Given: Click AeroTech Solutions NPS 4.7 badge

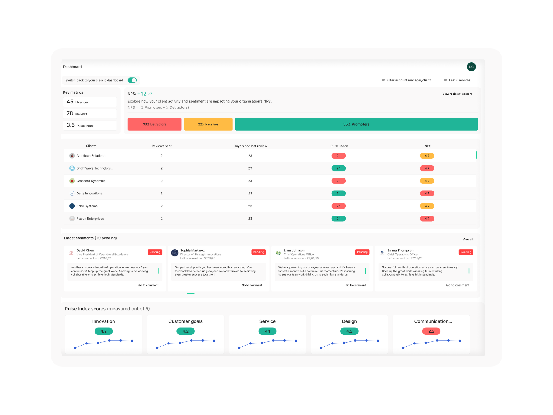Looking at the screenshot, I should (427, 156).
